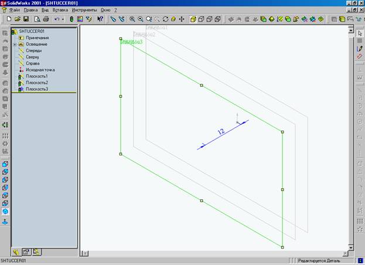Expand the Освещение tree node
The image size is (365, 265).
point(14,45)
